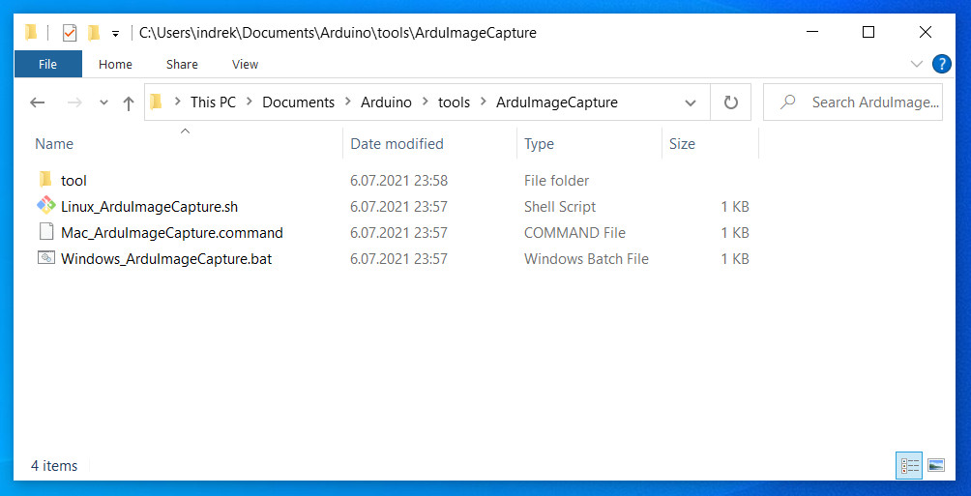Screen dimensions: 971x496
Task: Select the Linux_ArduImageCapture.sh file icon
Action: coord(45,206)
